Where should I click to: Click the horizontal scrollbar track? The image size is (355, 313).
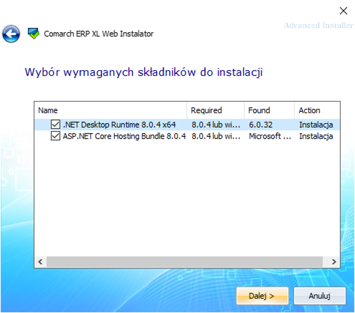click(x=184, y=262)
